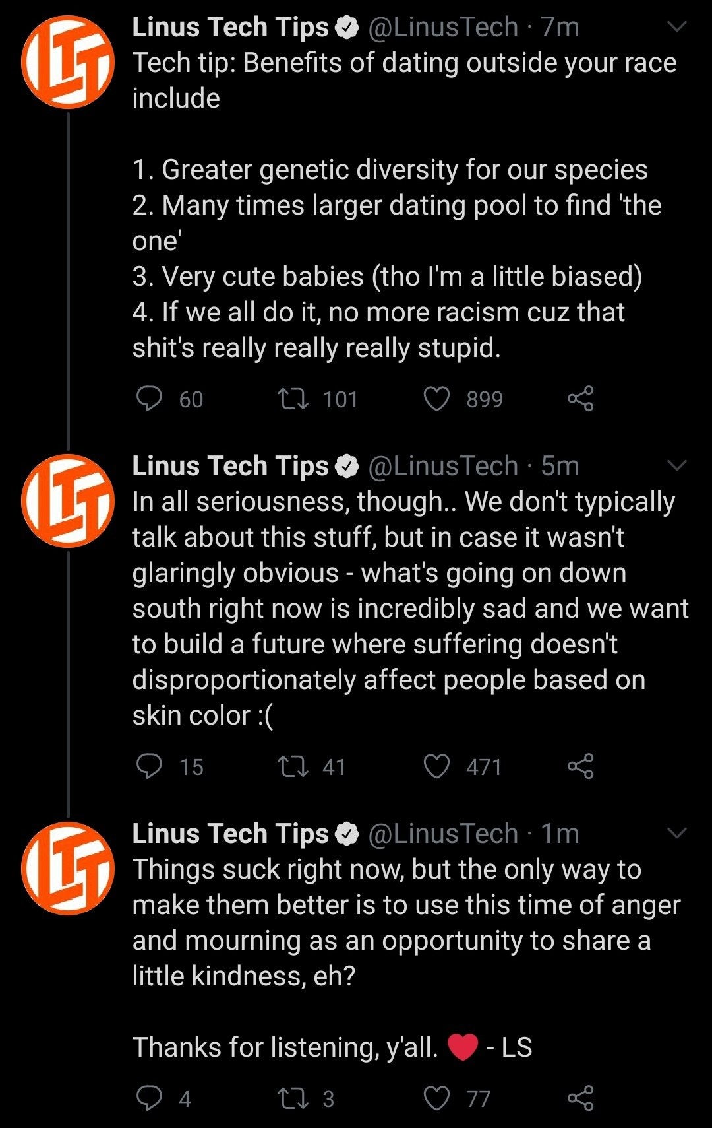The image size is (712, 1128).
Task: Retweet the tweet with 41 retweets
Action: pos(292,766)
